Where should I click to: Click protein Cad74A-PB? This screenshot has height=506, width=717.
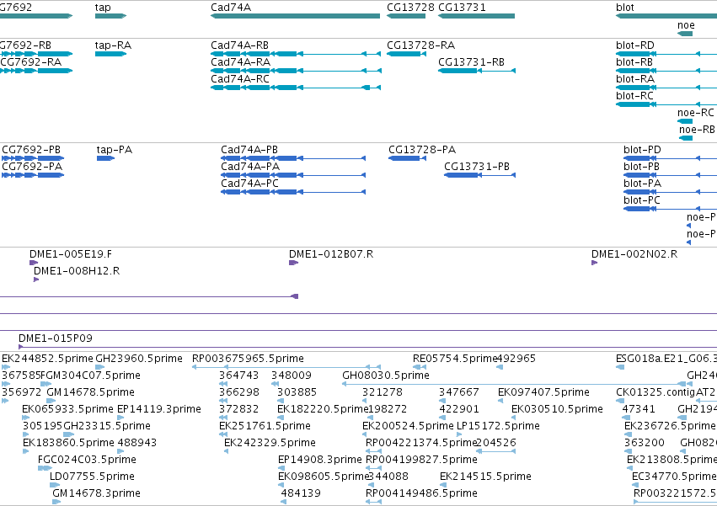249,150
